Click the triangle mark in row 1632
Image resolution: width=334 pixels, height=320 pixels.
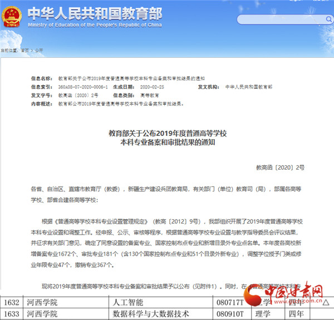(x=326, y=302)
